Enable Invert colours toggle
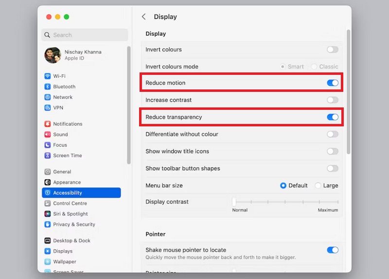This screenshot has width=389, height=279. [x=333, y=50]
